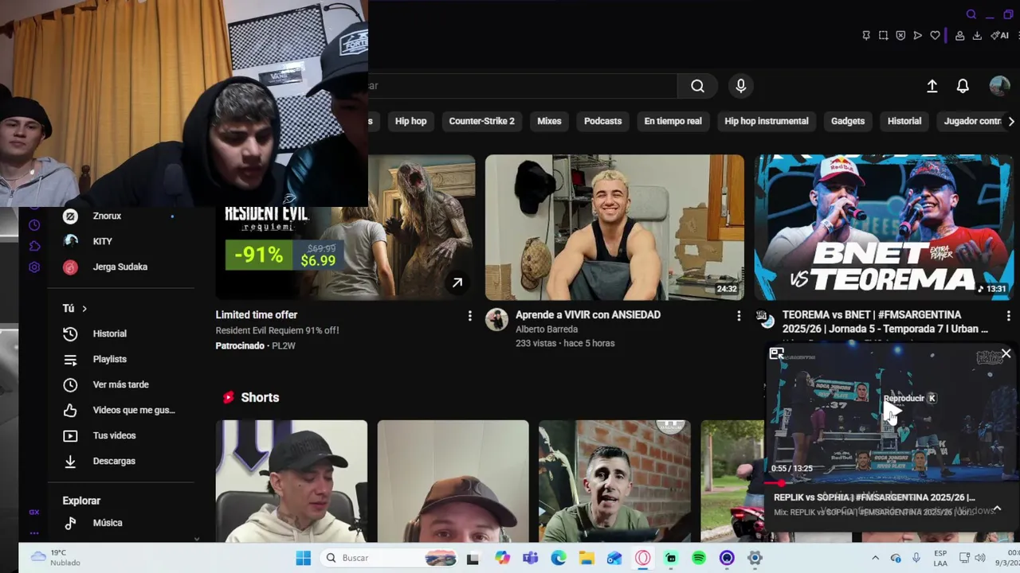Image resolution: width=1020 pixels, height=573 pixels.
Task: Open Jerga Sudaka subscription channel
Action: coord(121,267)
